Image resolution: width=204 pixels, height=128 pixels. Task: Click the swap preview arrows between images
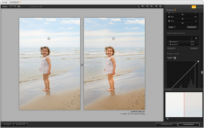pos(82,65)
